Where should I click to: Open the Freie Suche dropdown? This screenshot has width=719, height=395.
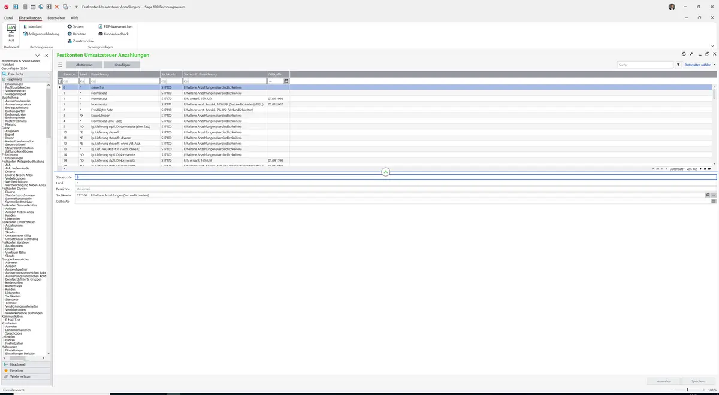(49, 74)
